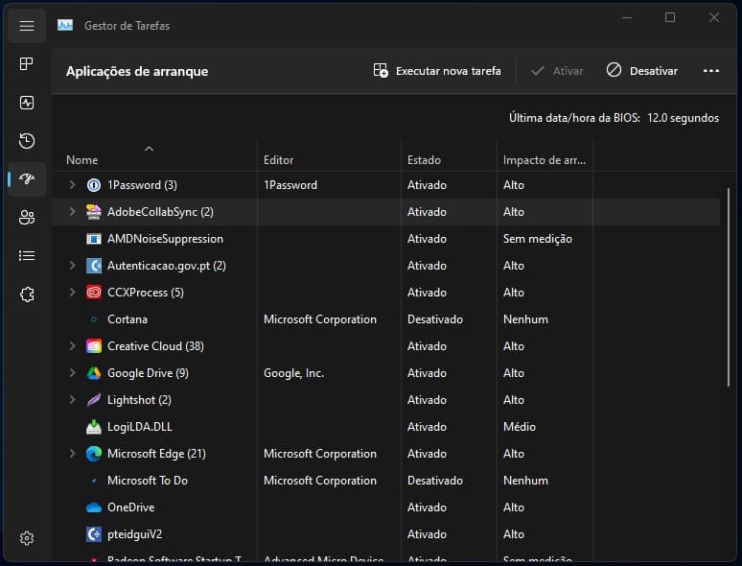Click the Google Drive app icon
742x566 pixels.
pyautogui.click(x=94, y=373)
